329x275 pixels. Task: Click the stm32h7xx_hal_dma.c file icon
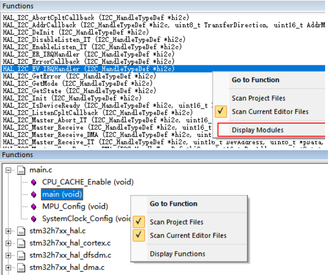pyautogui.click(x=21, y=267)
